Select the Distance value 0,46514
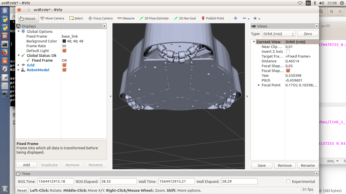 [292, 61]
